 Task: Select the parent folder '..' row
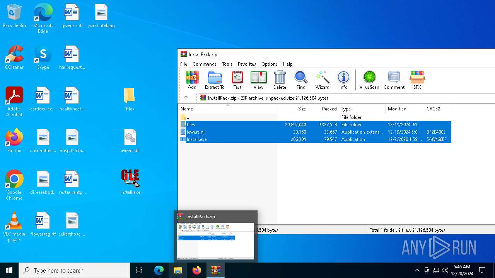point(315,117)
